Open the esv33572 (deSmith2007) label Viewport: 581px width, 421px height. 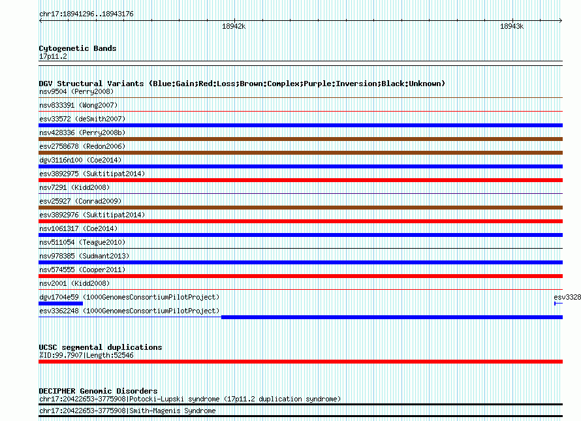(x=82, y=119)
